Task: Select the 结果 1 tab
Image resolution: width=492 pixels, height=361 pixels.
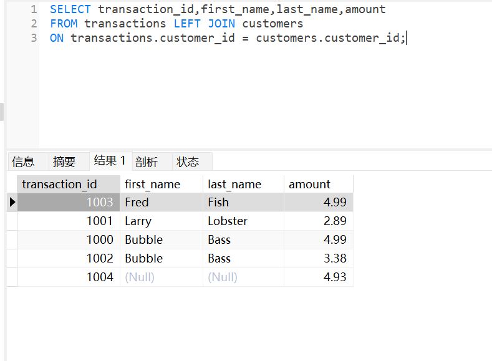Action: 110,160
